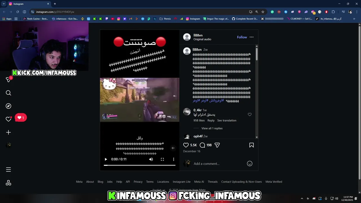Open post options three-dot menu
The image size is (361, 203).
pyautogui.click(x=252, y=37)
